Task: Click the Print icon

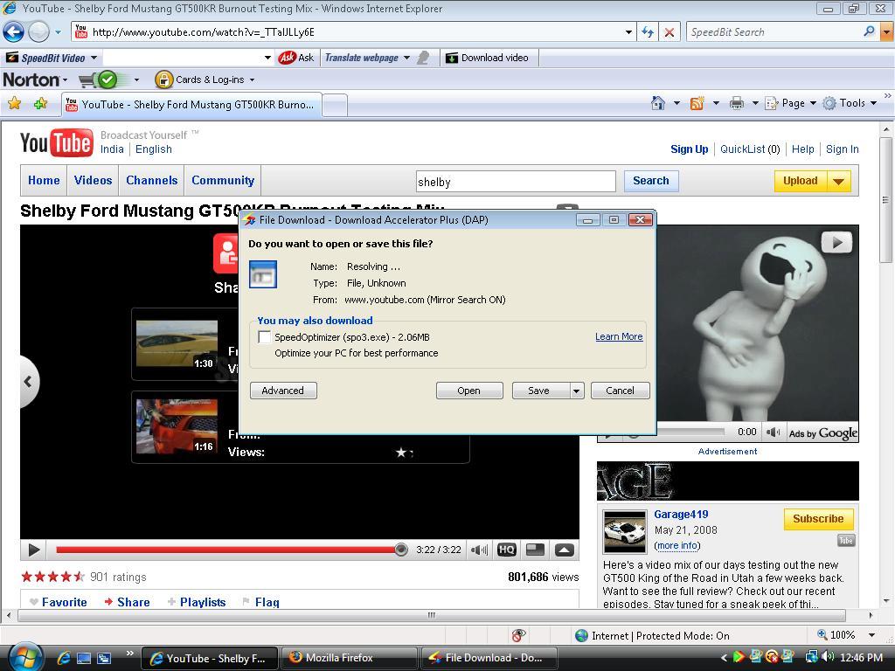Action: pyautogui.click(x=737, y=103)
